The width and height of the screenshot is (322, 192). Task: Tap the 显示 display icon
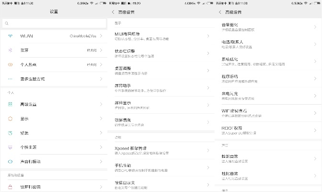click(10, 119)
